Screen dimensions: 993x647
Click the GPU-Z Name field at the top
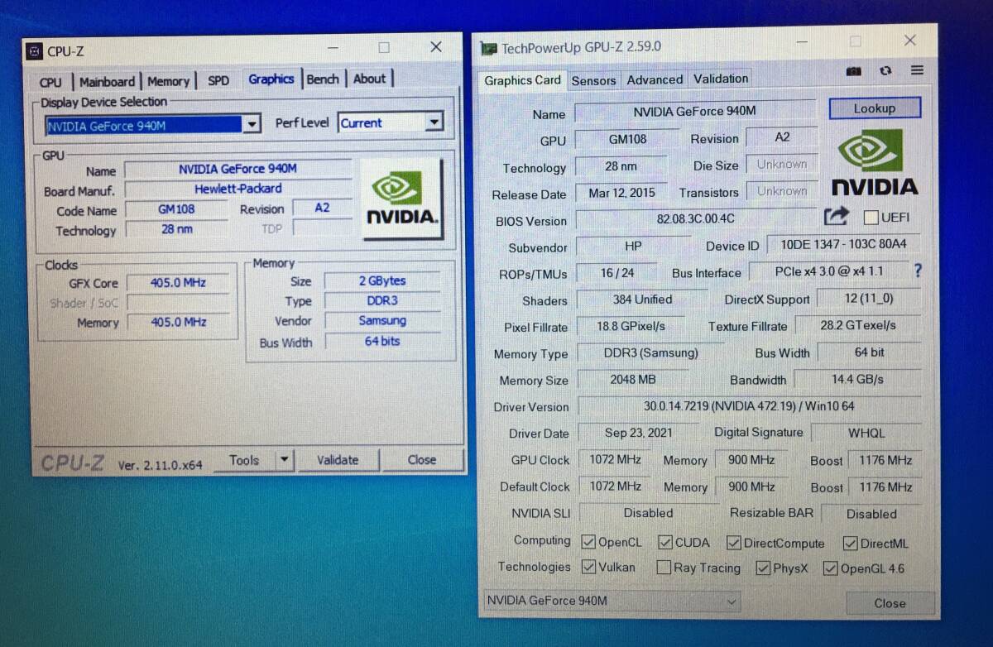point(694,112)
